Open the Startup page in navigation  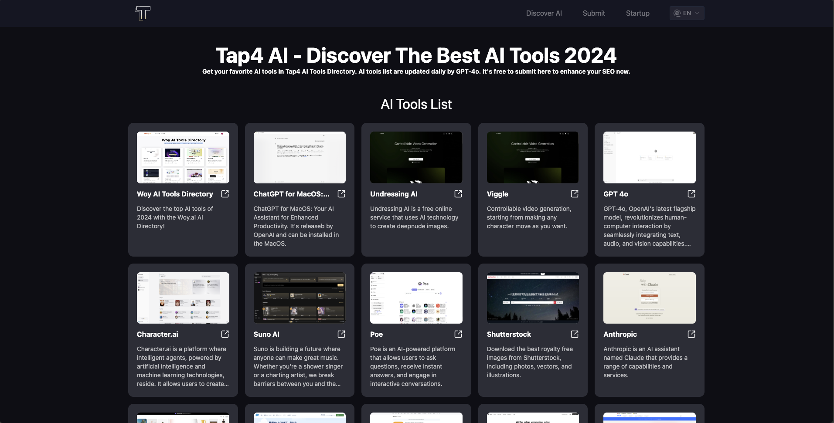(637, 13)
